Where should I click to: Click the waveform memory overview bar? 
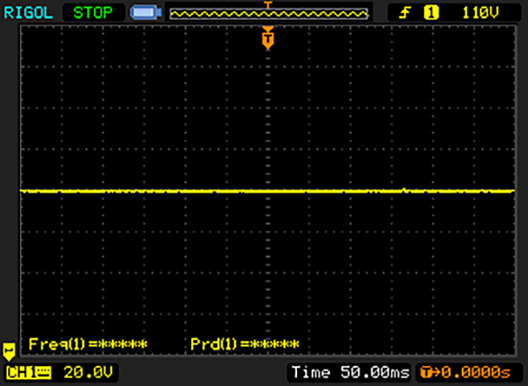(269, 14)
